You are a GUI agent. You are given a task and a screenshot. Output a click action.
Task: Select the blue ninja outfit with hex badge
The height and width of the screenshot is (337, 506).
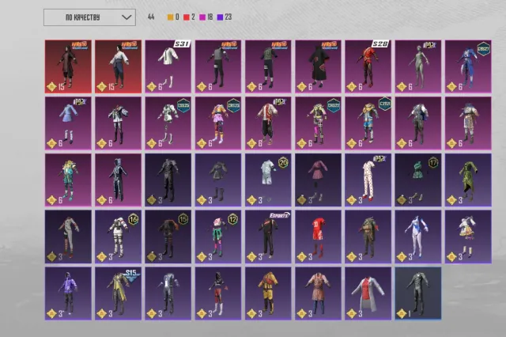pyautogui.click(x=468, y=66)
